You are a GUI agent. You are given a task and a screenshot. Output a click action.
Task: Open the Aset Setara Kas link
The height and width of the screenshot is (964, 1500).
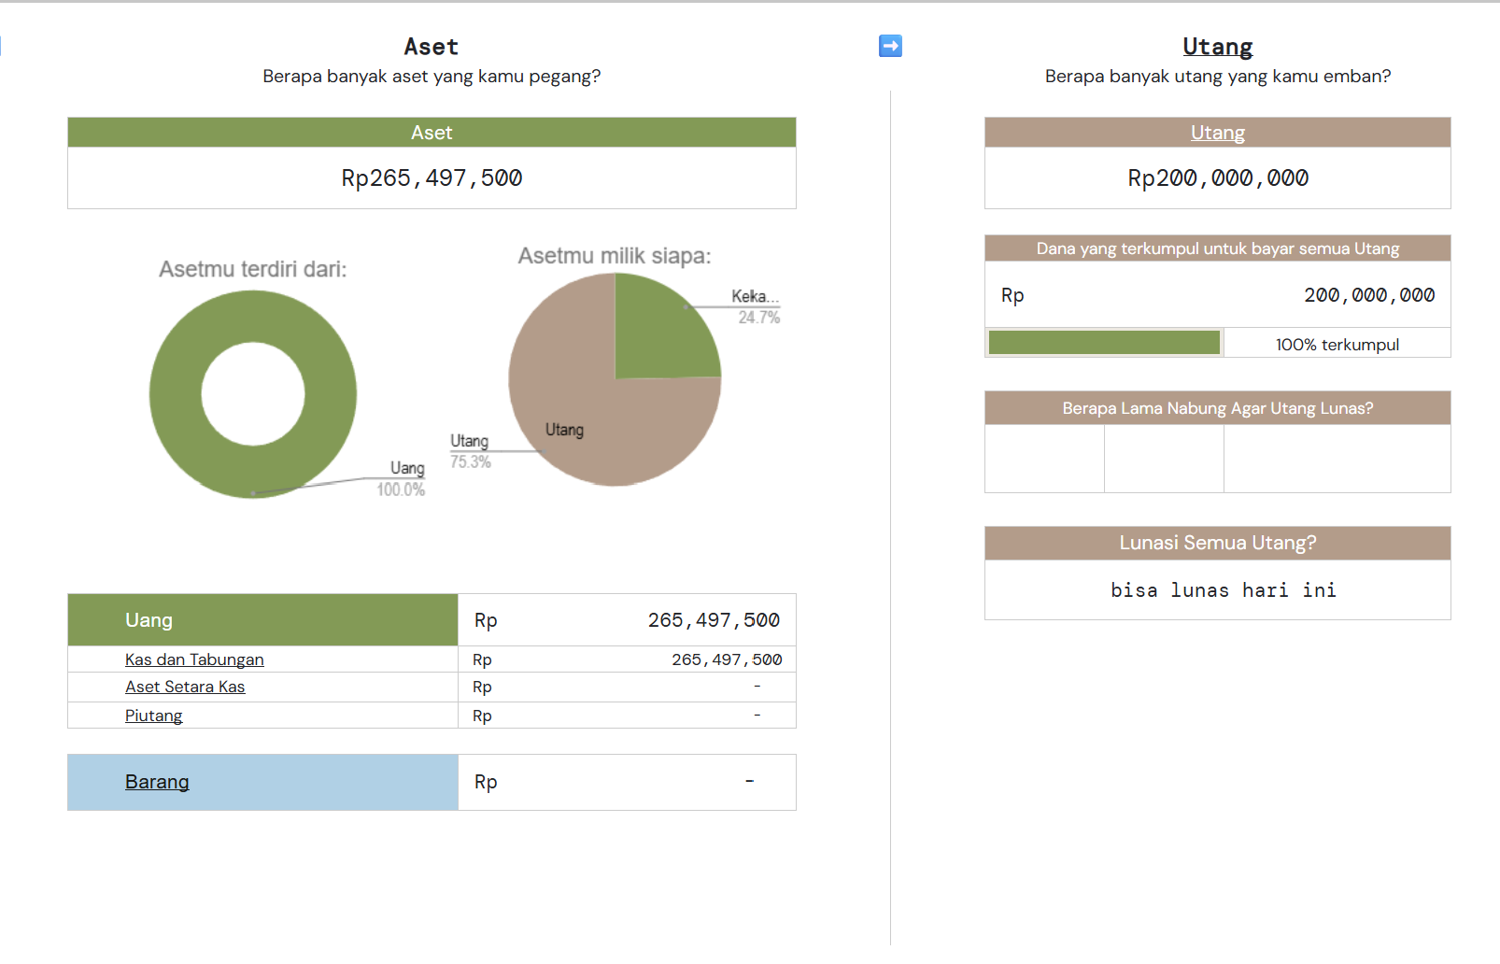tap(185, 687)
